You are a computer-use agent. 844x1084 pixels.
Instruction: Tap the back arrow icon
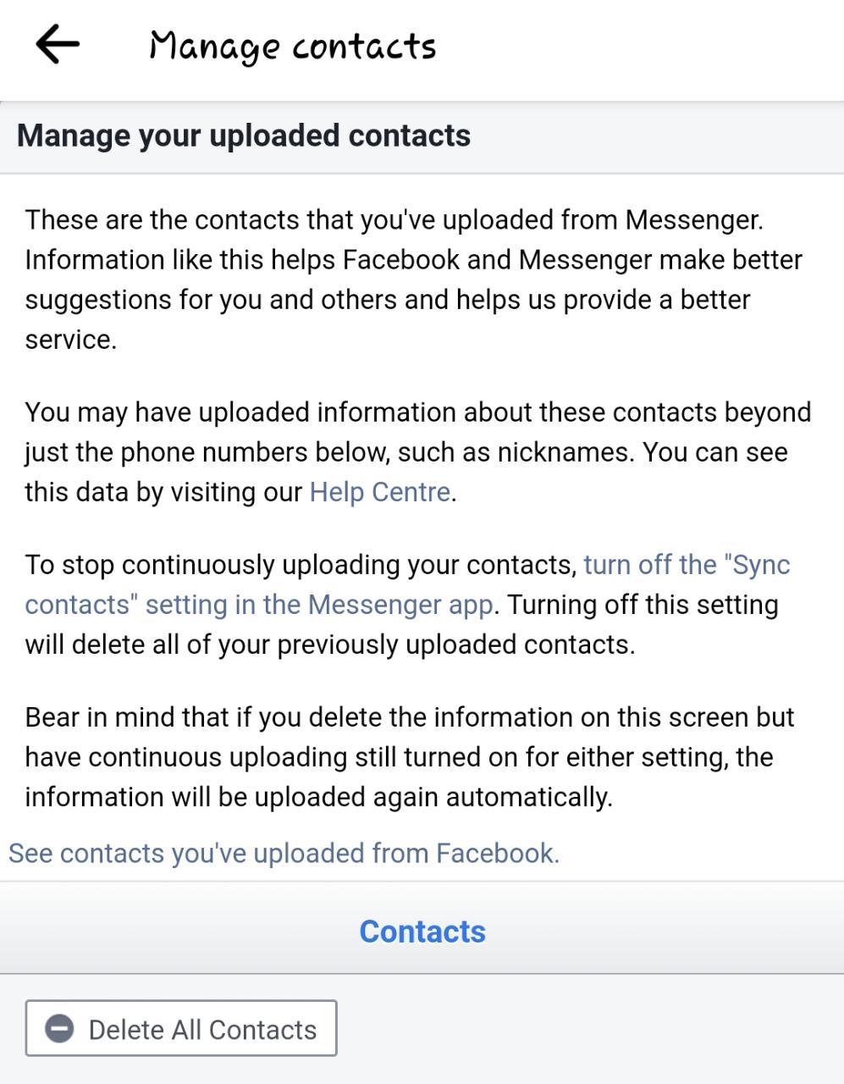pyautogui.click(x=58, y=44)
